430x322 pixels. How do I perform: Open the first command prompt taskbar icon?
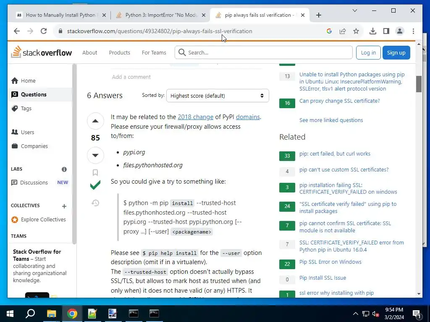[x=134, y=314]
